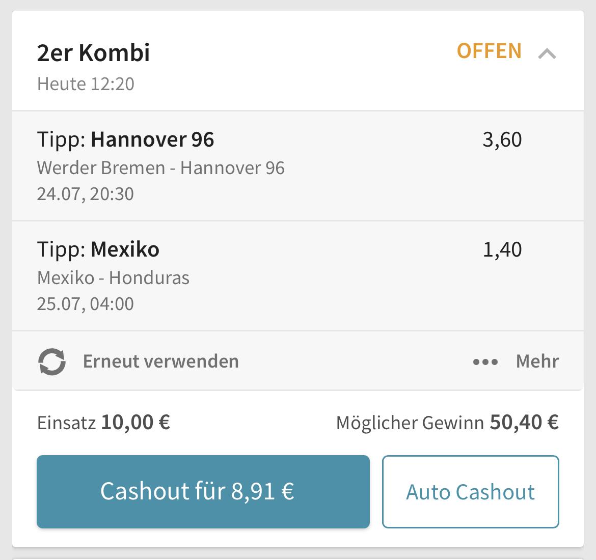The width and height of the screenshot is (596, 560).
Task: Click the 25.07, 04:00 match date
Action: click(85, 304)
